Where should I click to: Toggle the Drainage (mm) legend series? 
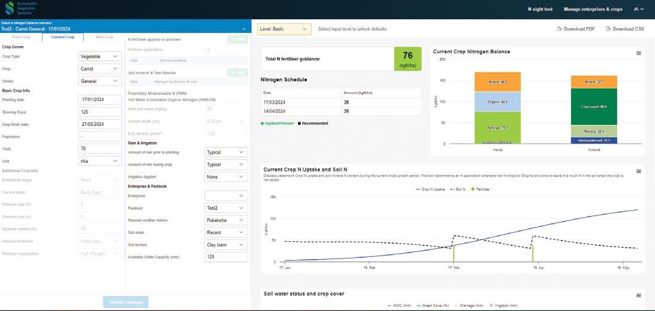tap(468, 306)
